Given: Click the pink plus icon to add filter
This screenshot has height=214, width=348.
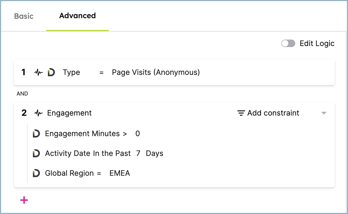Looking at the screenshot, I should (24, 200).
